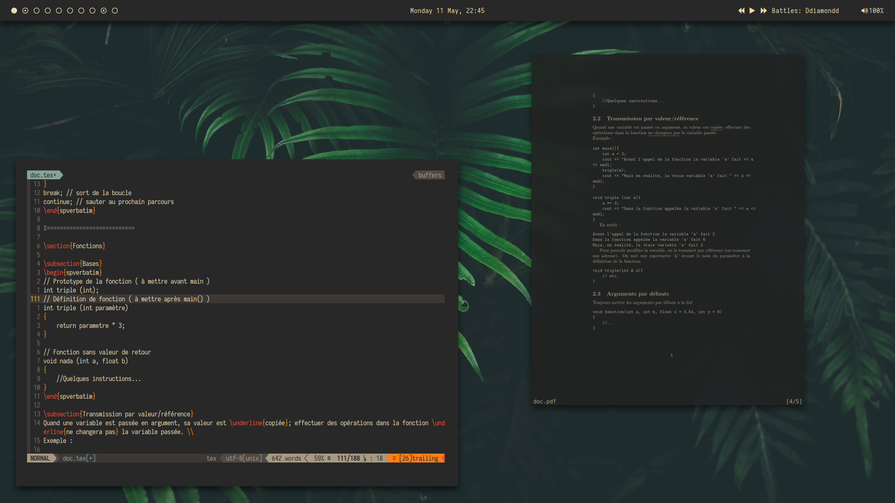The height and width of the screenshot is (503, 895).
Task: Click the previous track rewind icon
Action: pos(741,11)
